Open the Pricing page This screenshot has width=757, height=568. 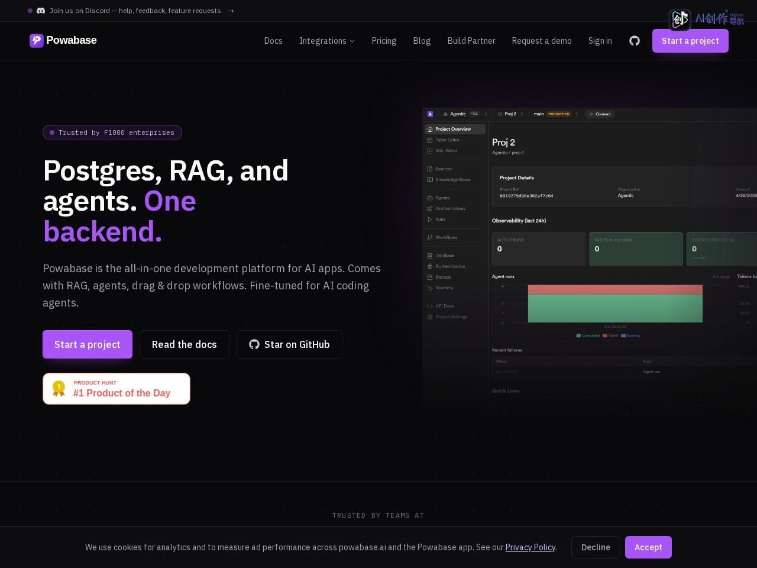pos(384,41)
